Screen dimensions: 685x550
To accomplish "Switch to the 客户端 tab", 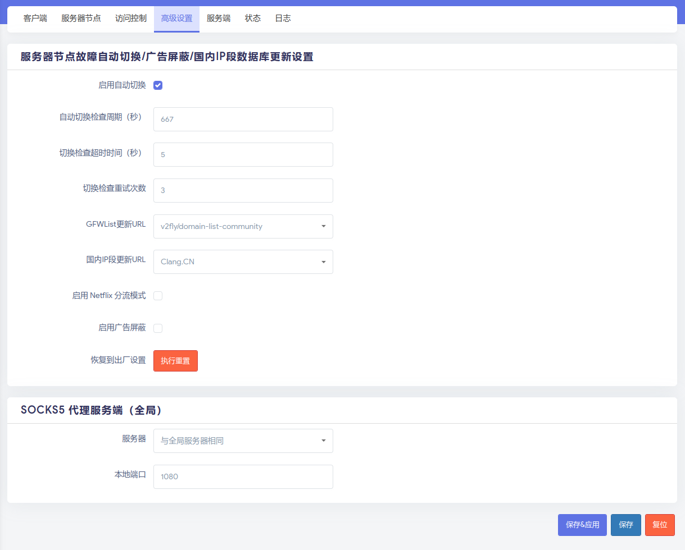I will pos(35,19).
